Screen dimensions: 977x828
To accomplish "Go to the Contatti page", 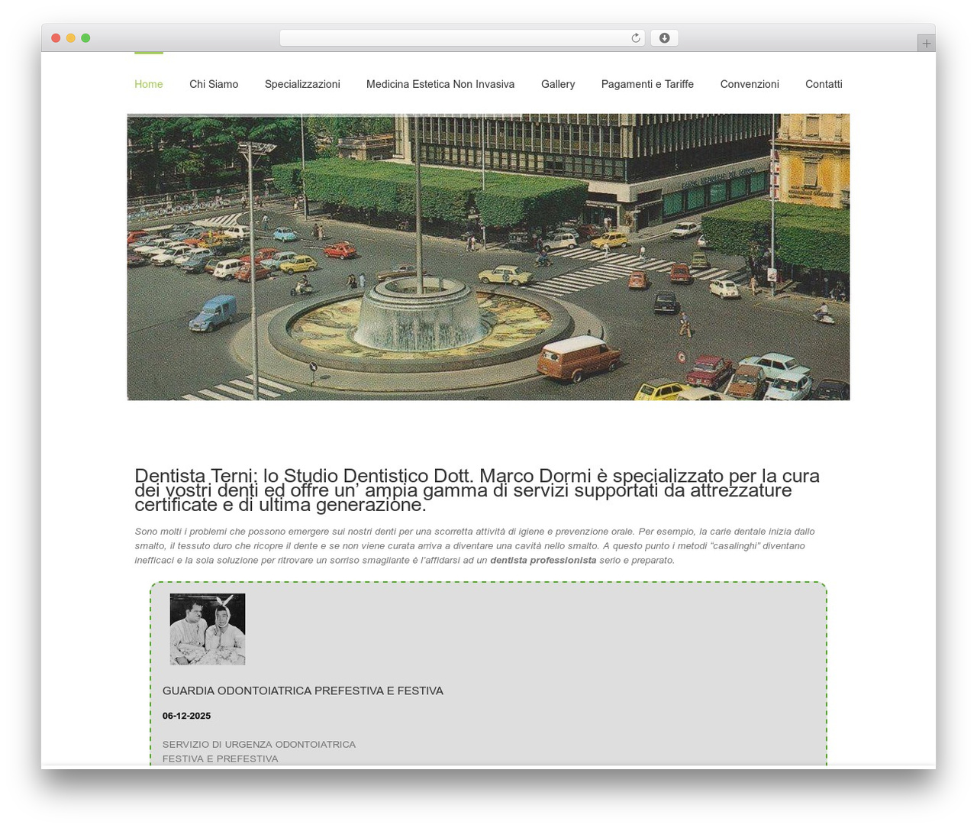I will point(824,84).
